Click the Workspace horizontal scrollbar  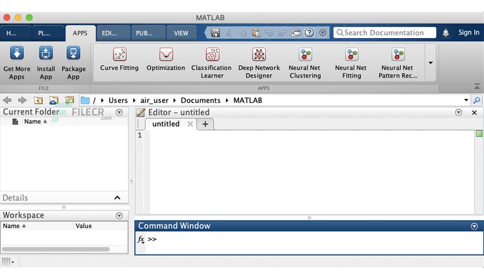pos(56,249)
